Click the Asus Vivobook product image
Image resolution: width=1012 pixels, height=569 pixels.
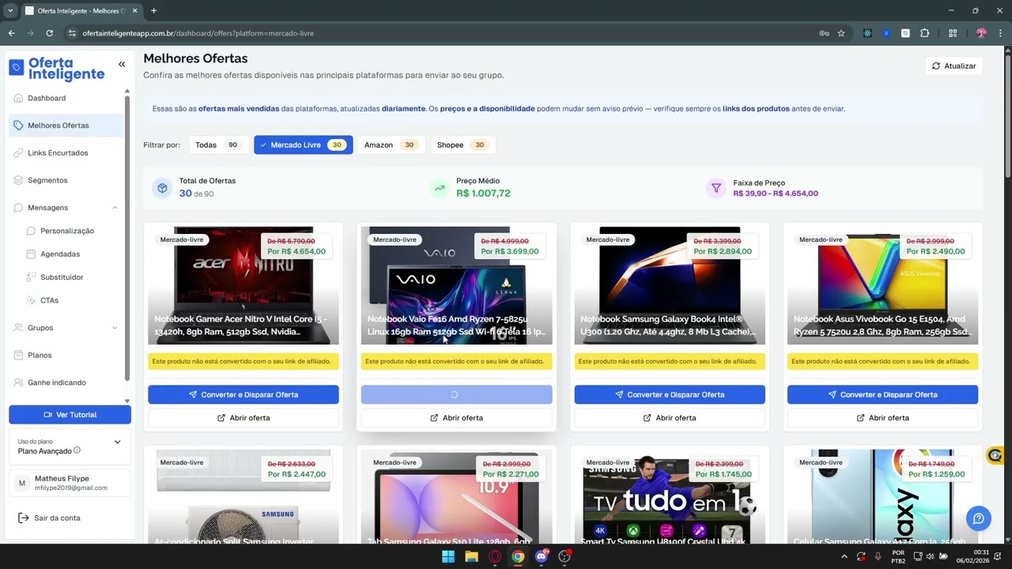[882, 285]
